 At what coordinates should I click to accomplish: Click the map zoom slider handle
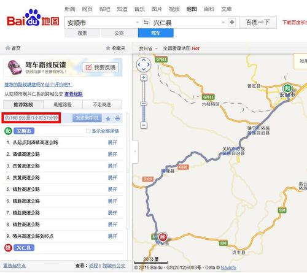click(144, 104)
